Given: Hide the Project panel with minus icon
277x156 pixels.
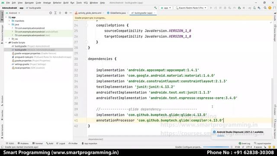Looking at the screenshot, I should (71, 13).
